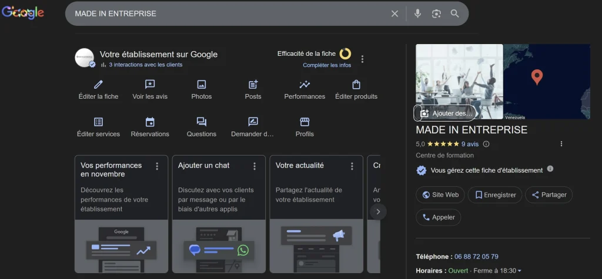Open the office team photo thumbnail
Screen dimensions: 602x279
(459, 82)
